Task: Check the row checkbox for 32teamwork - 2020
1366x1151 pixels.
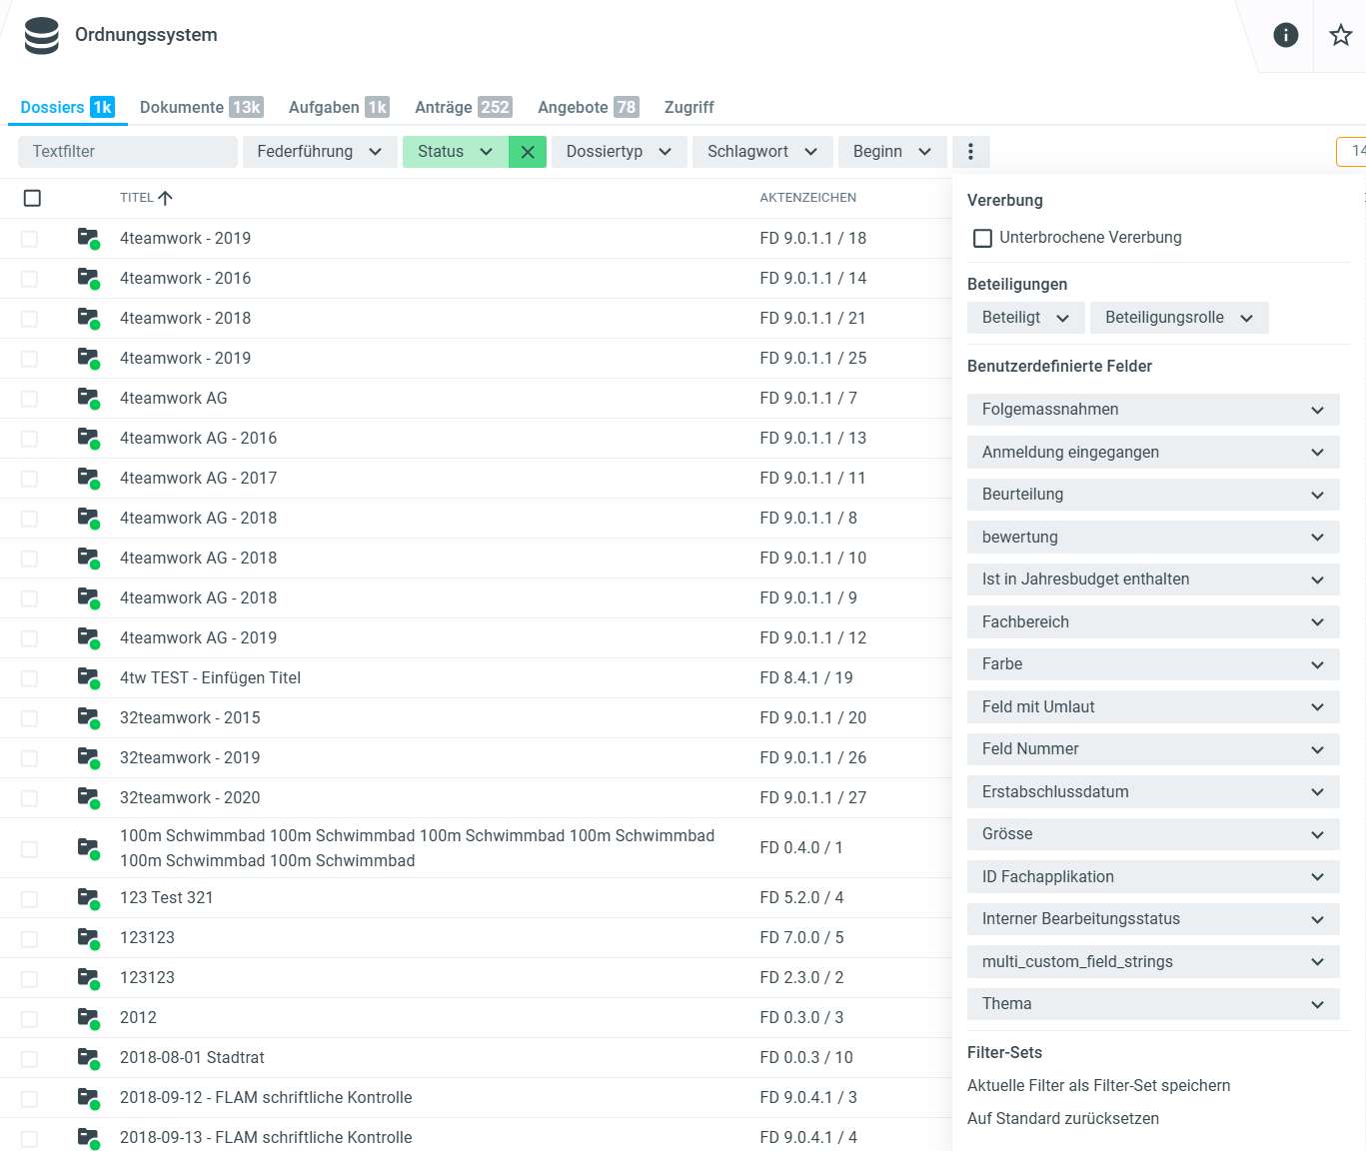Action: [x=29, y=798]
